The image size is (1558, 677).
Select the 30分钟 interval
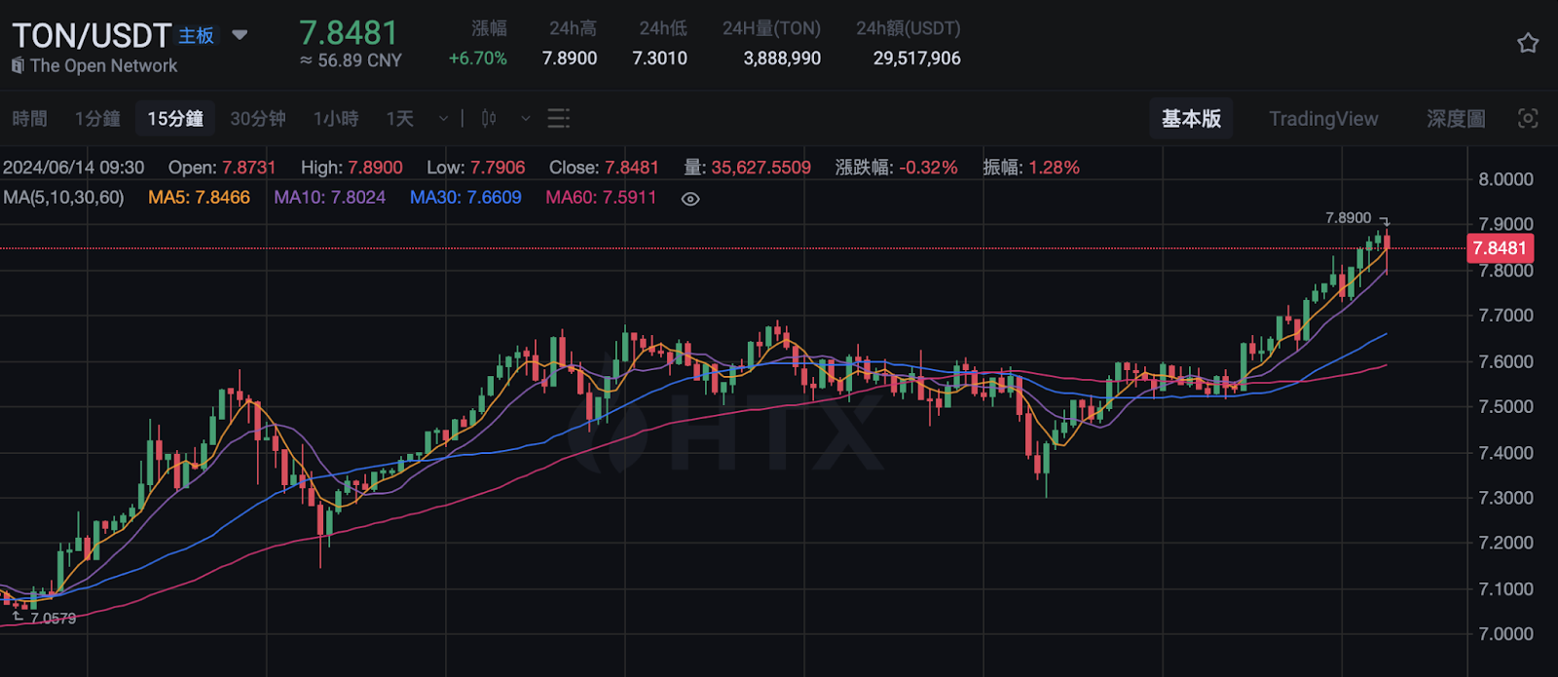click(x=258, y=119)
